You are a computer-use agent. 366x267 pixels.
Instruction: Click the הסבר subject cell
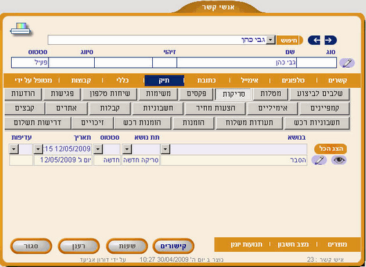pyautogui.click(x=234, y=160)
